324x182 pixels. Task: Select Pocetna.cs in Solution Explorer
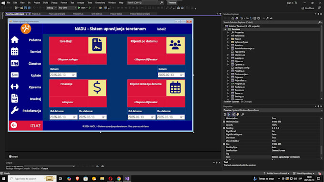(x=239, y=71)
